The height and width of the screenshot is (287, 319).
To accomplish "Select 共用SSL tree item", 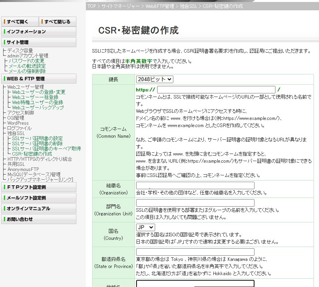I will [16, 164].
